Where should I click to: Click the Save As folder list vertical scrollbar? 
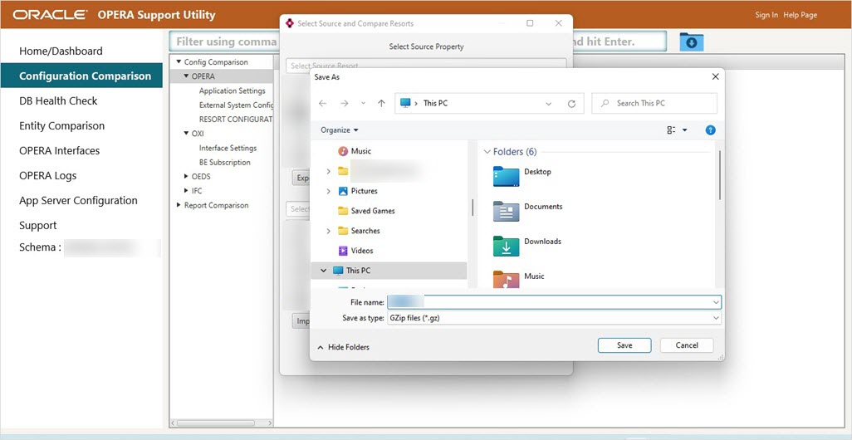pyautogui.click(x=720, y=175)
